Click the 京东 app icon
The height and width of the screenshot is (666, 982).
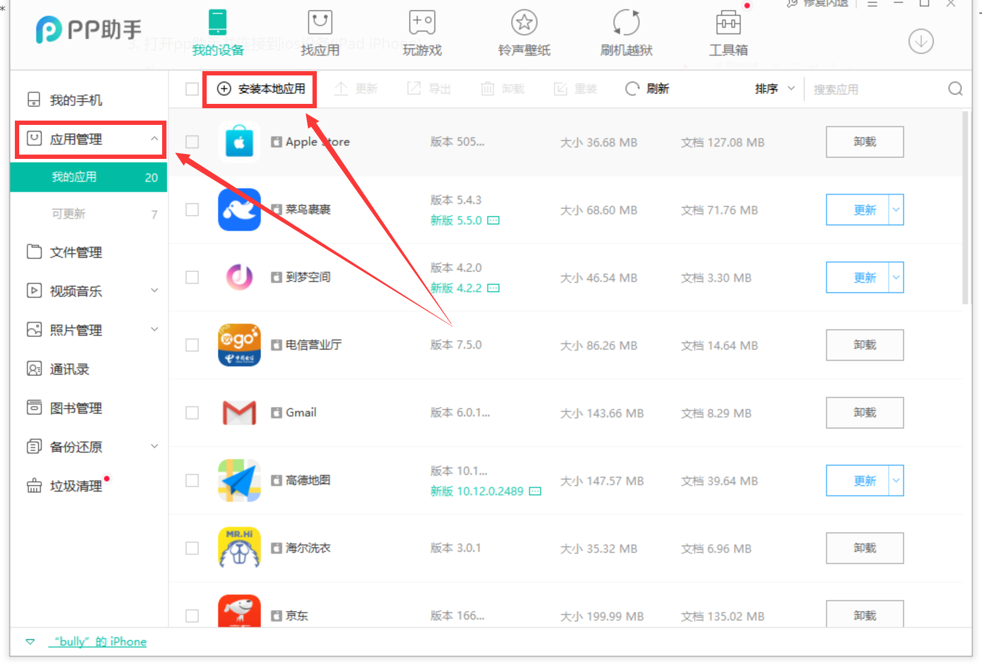coord(239,611)
